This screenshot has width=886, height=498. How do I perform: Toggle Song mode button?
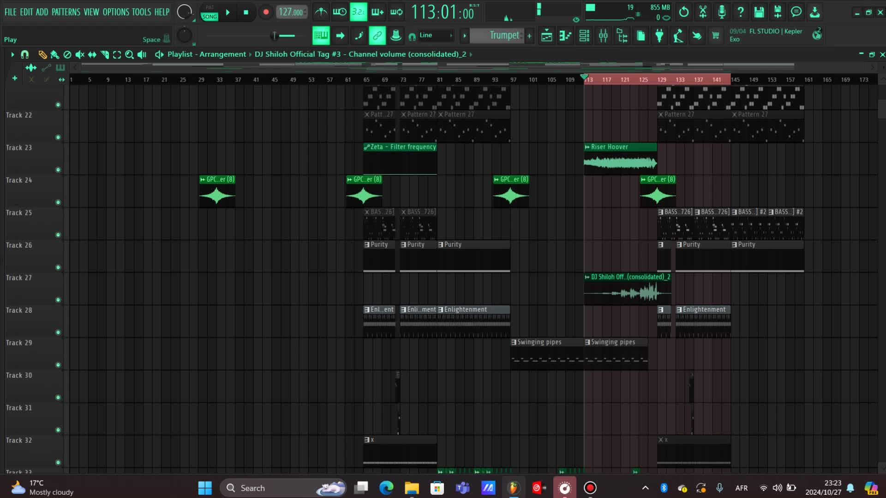210,17
